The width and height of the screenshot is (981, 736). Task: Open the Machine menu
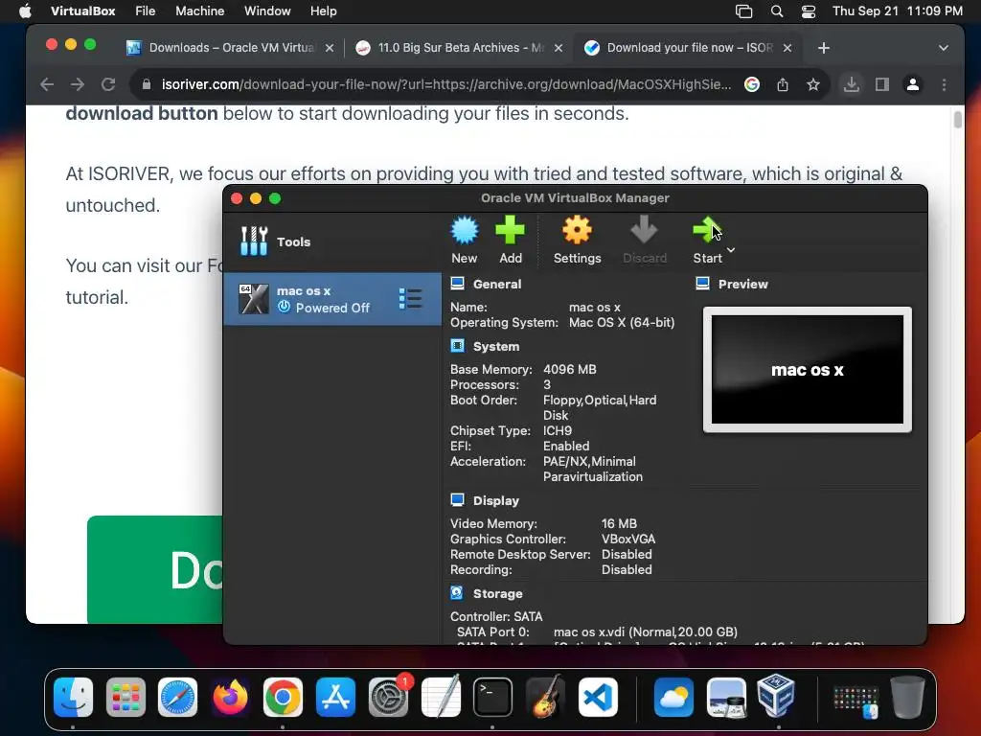199,11
